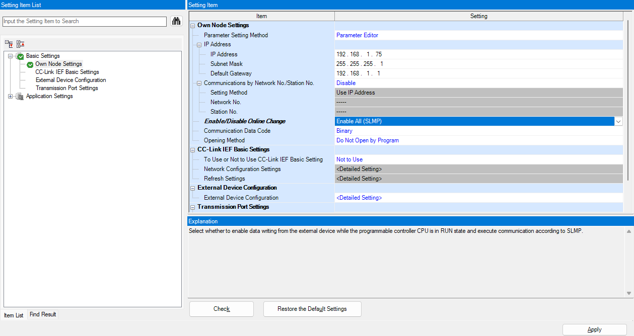Click the Application Settings node icon
Viewport: 634px width, 336px height.
tap(20, 97)
